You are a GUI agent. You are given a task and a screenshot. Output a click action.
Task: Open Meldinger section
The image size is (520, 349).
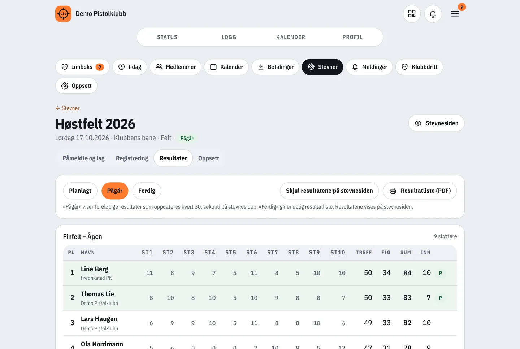pyautogui.click(x=369, y=67)
